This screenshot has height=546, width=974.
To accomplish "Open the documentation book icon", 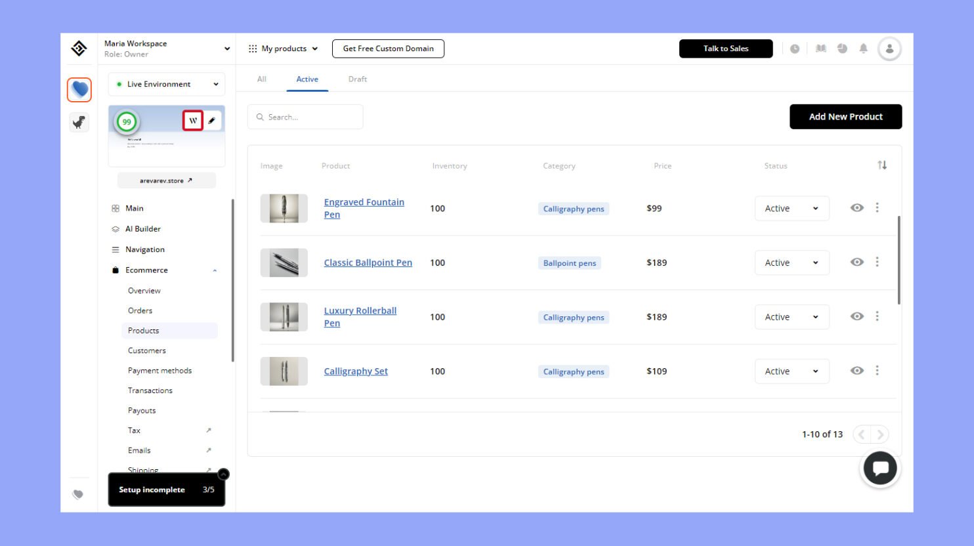I will click(820, 48).
